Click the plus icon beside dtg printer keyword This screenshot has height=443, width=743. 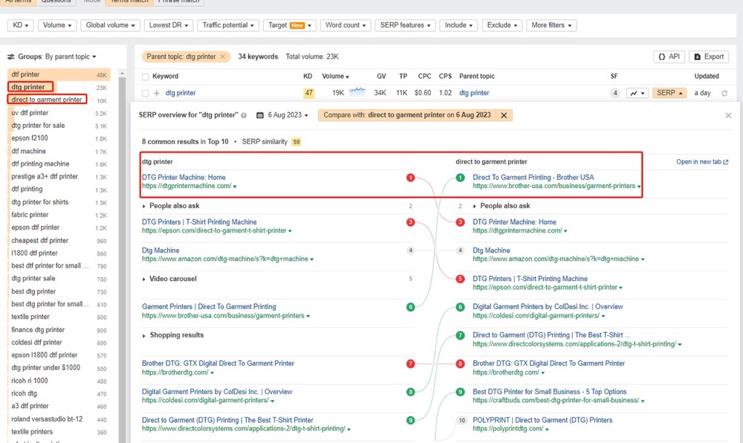pyautogui.click(x=157, y=94)
